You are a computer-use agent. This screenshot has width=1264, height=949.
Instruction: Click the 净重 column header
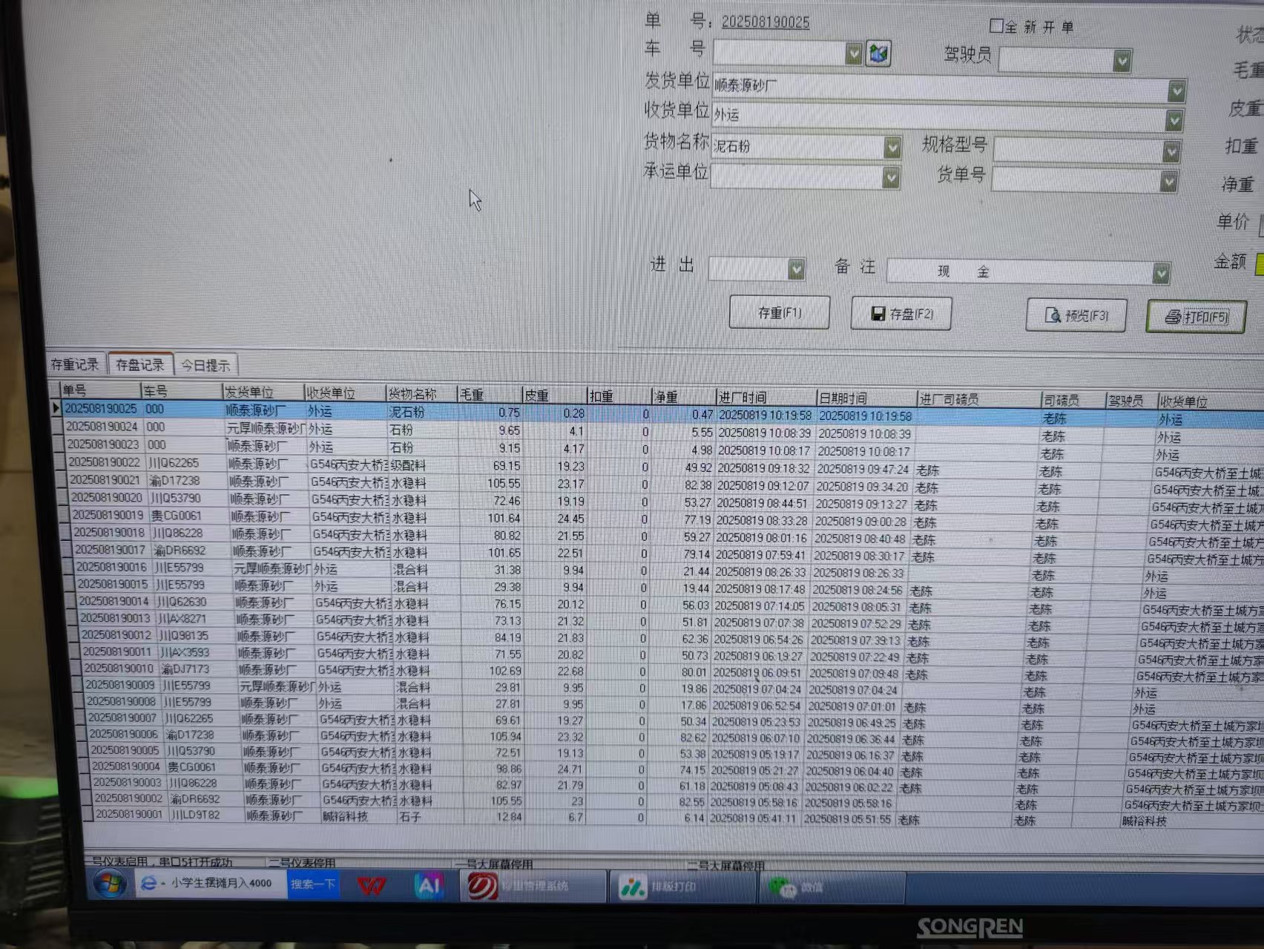tap(667, 396)
